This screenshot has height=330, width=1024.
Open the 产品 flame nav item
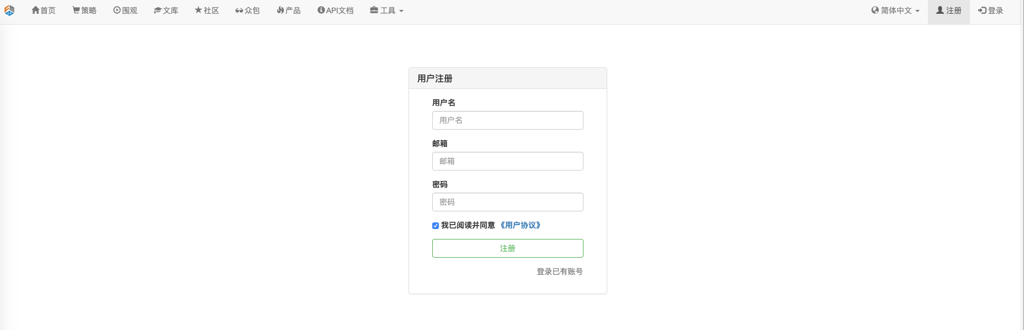coord(289,10)
